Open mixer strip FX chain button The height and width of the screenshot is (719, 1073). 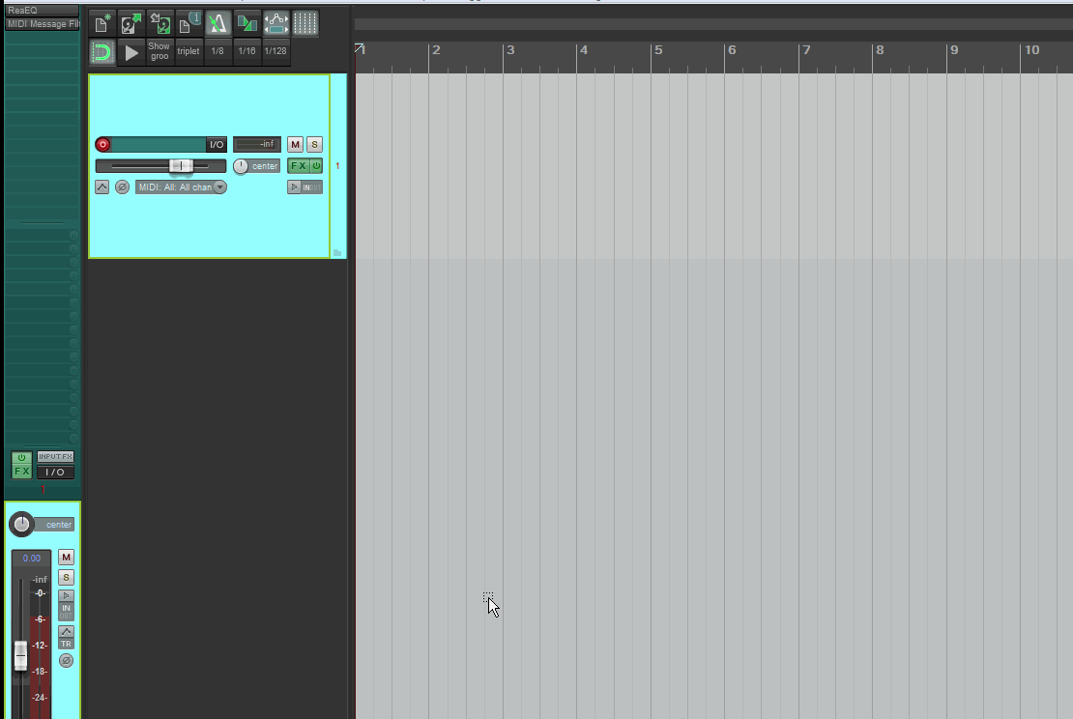click(x=21, y=472)
